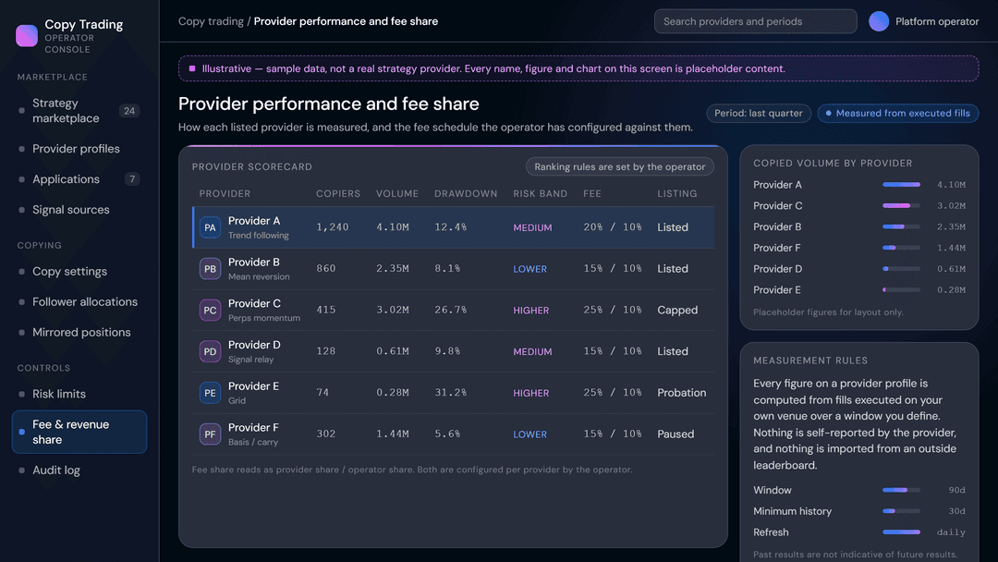Click the DRAWDOWN column header

click(x=466, y=193)
